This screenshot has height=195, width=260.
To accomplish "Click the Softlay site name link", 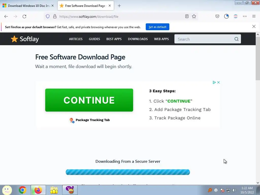I will point(29,39).
